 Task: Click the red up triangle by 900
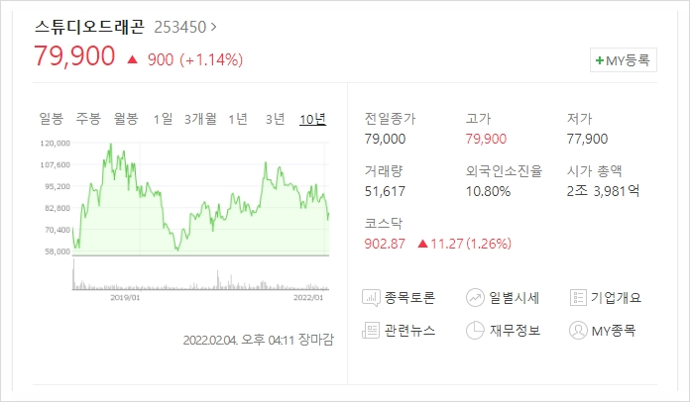click(x=133, y=59)
